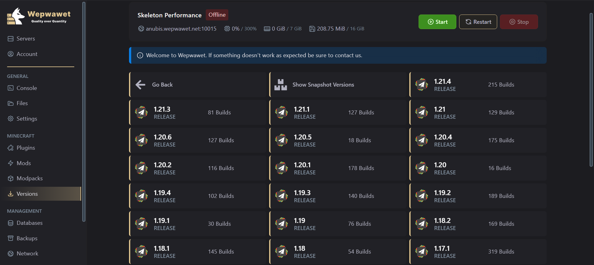Click the Network globe icon
This screenshot has width=594, height=265.
(11, 254)
